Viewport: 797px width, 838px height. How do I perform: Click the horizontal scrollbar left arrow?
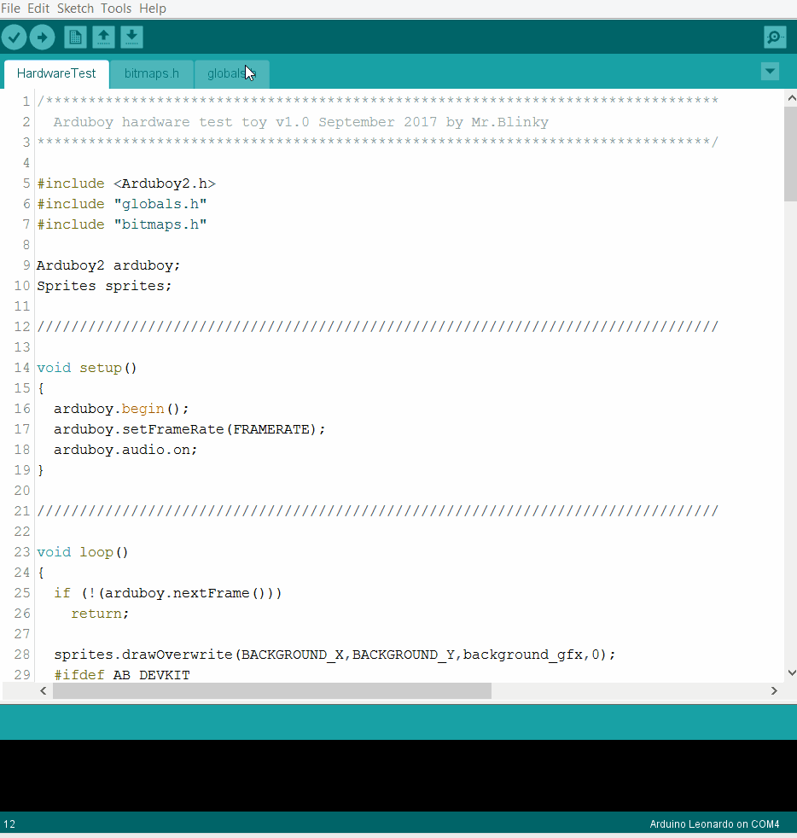pyautogui.click(x=44, y=691)
